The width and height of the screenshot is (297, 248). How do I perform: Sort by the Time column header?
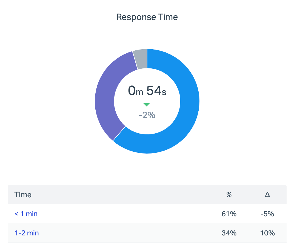pos(23,195)
